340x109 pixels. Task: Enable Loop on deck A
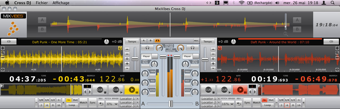click(72, 105)
